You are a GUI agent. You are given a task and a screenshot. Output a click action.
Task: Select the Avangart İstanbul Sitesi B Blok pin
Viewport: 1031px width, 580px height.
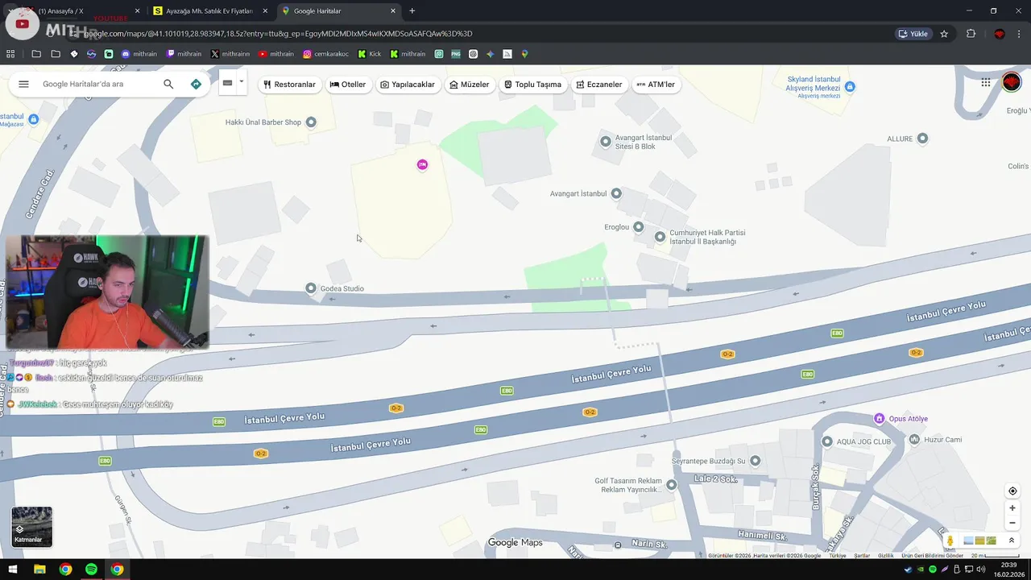pos(606,142)
